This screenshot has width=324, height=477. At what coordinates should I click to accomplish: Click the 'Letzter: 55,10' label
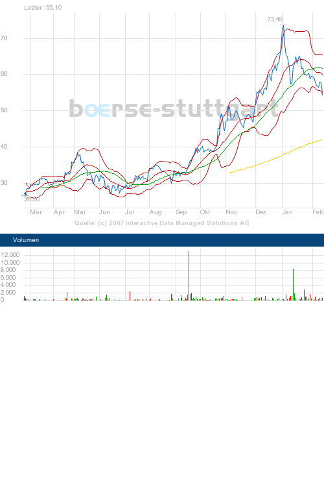(43, 8)
